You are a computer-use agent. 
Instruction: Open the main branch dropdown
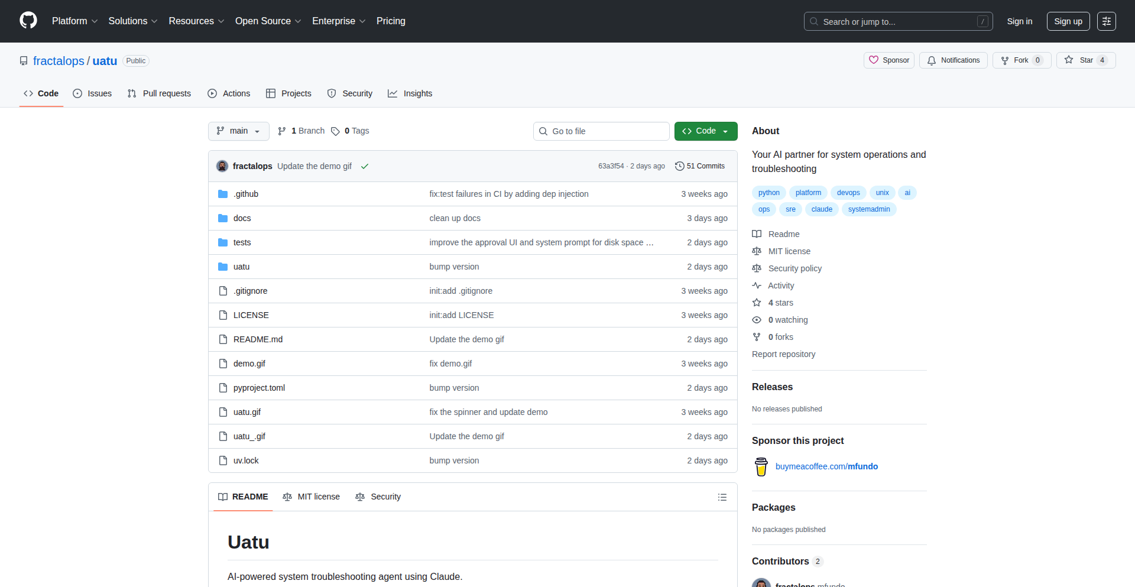click(x=238, y=131)
